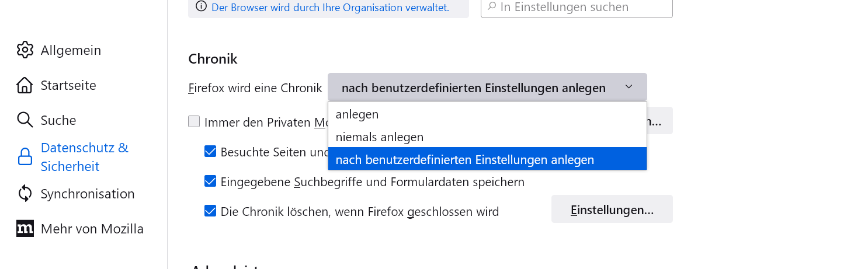Click the Synchronisation arrows icon
Image resolution: width=854 pixels, height=269 pixels.
[25, 194]
